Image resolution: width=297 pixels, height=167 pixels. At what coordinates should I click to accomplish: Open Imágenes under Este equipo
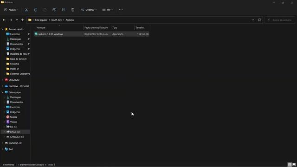click(15, 112)
